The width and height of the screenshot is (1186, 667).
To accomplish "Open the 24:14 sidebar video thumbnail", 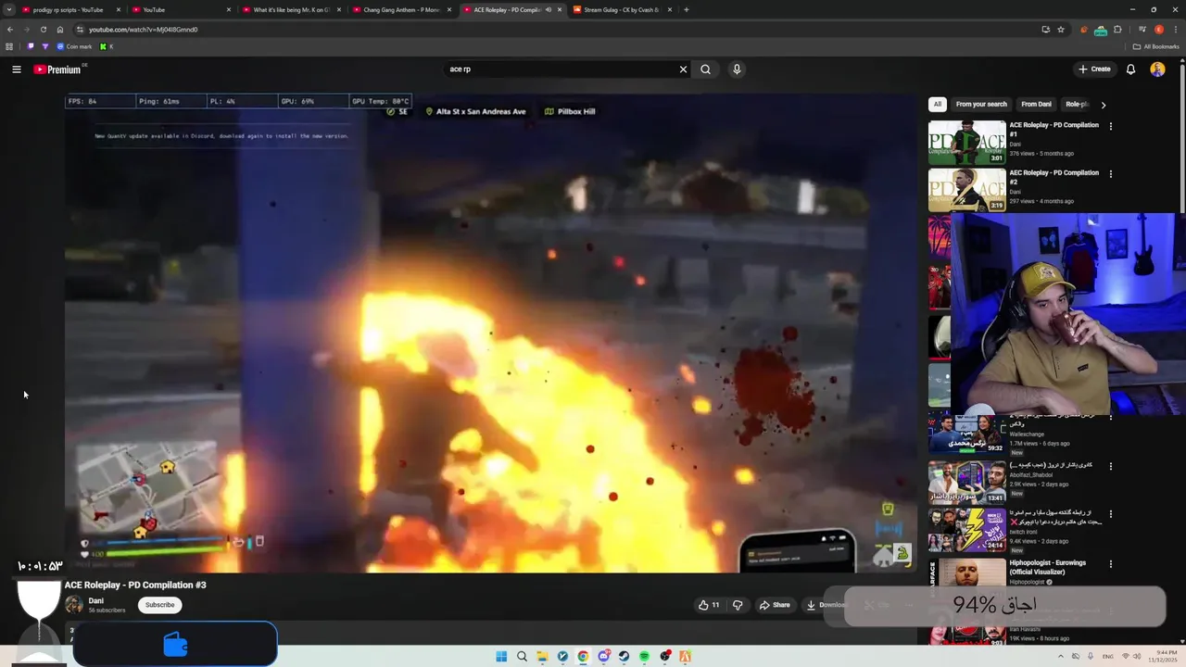I will point(967,529).
